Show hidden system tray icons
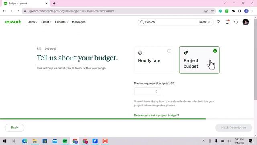Viewport: 257px width, 145px height. tap(204, 141)
